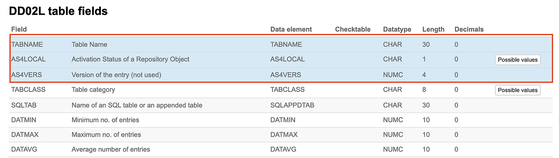559x158 pixels.
Task: Click length 8 in TABCLASS row
Action: point(424,90)
